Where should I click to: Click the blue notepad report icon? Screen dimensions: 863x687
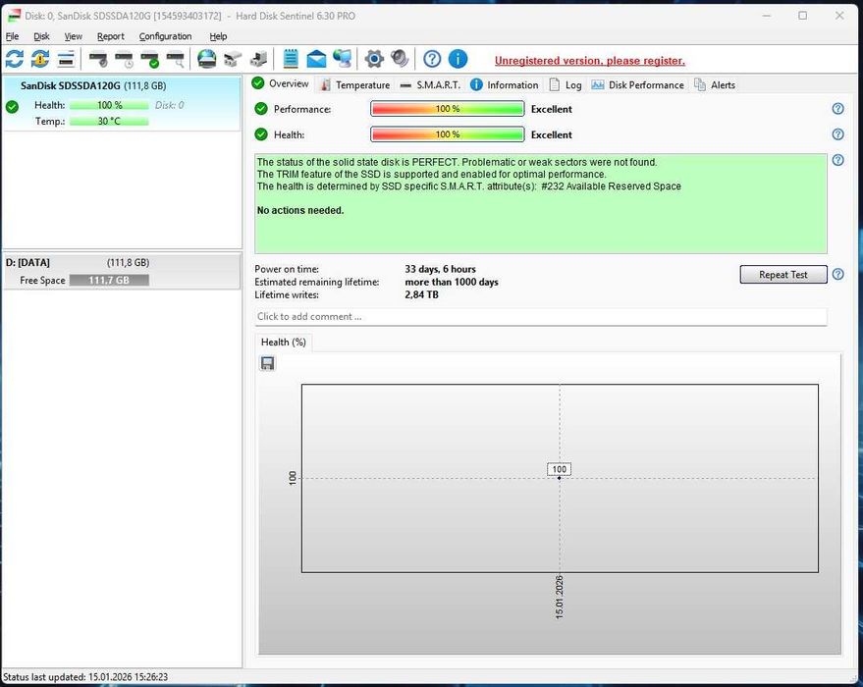290,58
